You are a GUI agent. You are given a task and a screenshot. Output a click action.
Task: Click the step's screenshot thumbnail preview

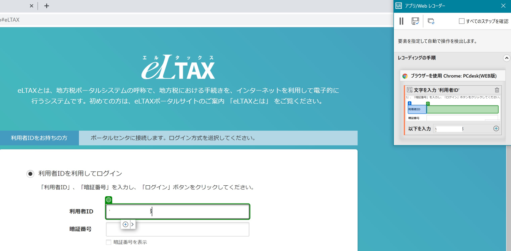453,108
